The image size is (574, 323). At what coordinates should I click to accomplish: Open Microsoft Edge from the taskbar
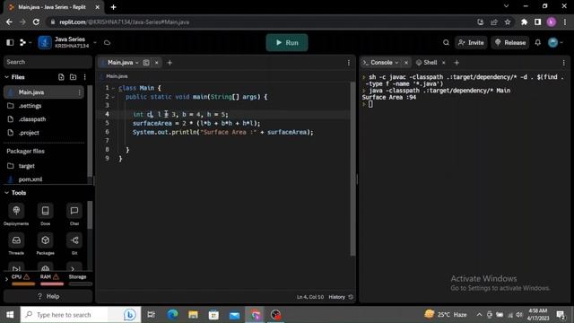(172, 315)
